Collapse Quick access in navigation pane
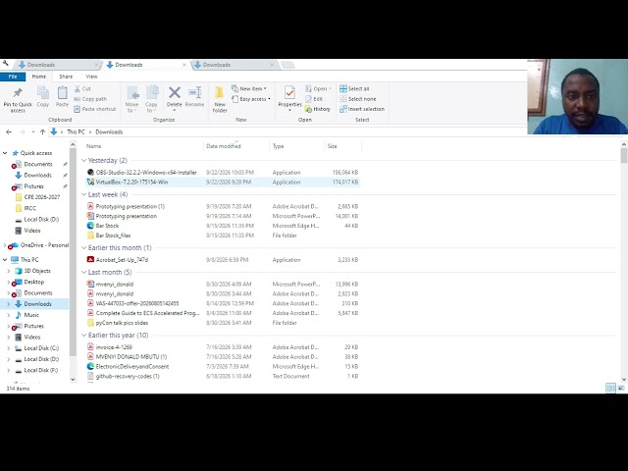 tap(5, 153)
